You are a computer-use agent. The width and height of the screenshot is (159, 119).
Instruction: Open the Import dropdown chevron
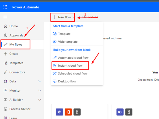[x=97, y=17]
